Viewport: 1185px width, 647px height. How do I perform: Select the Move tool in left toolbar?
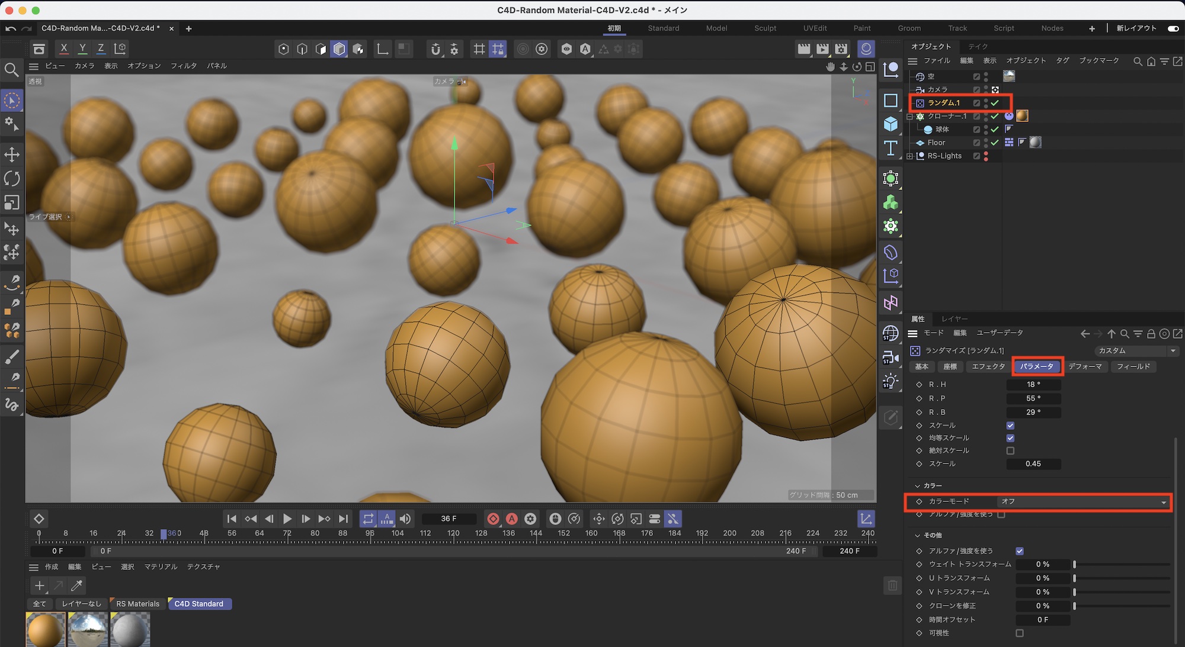(x=12, y=155)
